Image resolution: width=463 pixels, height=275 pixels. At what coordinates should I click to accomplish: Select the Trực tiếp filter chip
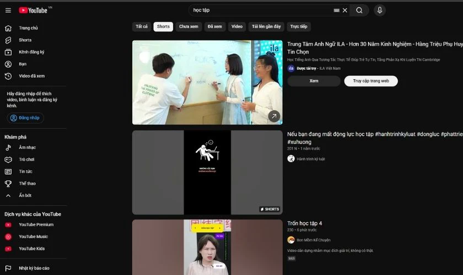[299, 26]
